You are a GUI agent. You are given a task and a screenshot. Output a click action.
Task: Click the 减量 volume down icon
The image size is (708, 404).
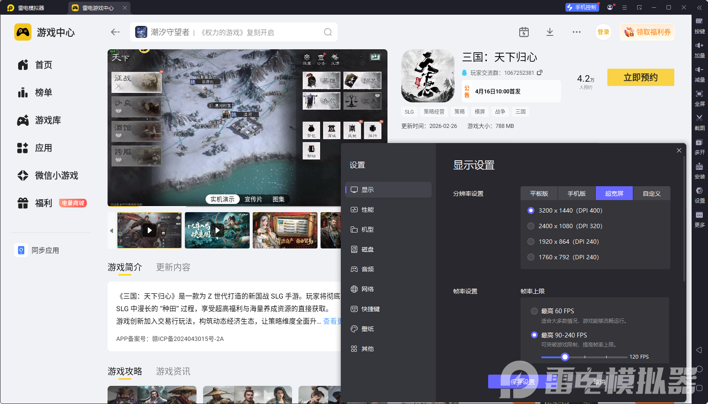click(699, 70)
